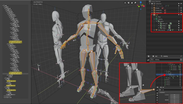Expand the spine_01 bone
Viewport: 183px width, 104px height.
pos(159,24)
